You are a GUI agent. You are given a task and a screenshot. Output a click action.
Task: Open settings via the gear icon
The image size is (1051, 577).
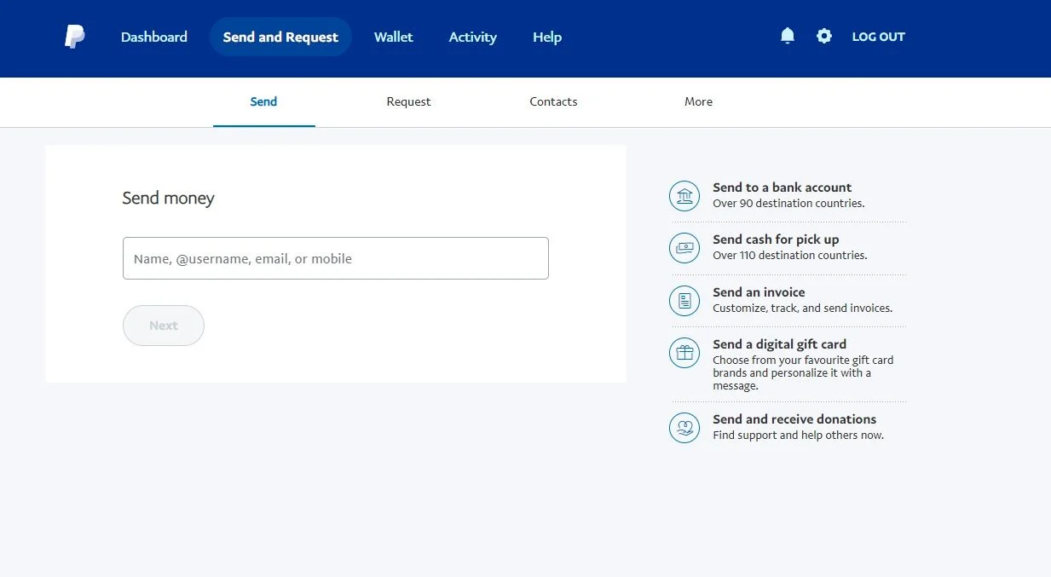823,36
